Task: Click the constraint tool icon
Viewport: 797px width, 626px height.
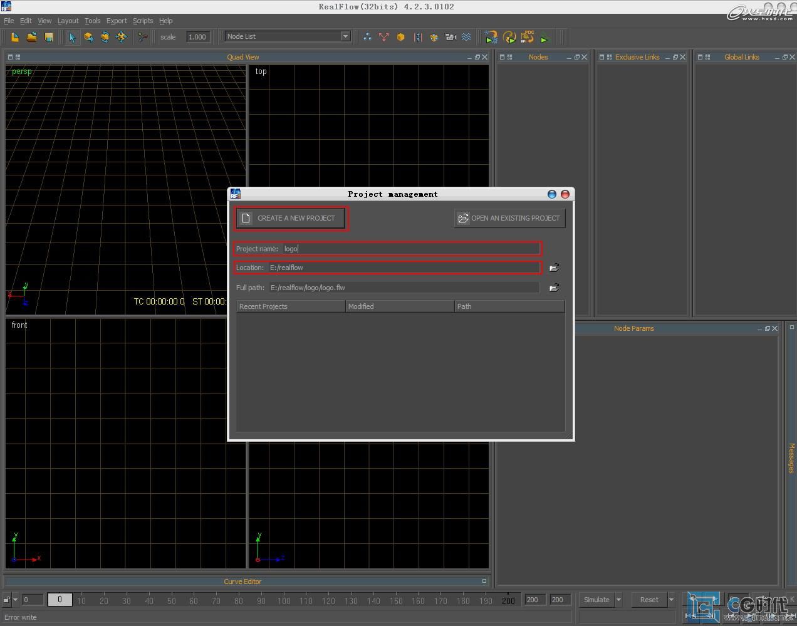Action: [418, 37]
